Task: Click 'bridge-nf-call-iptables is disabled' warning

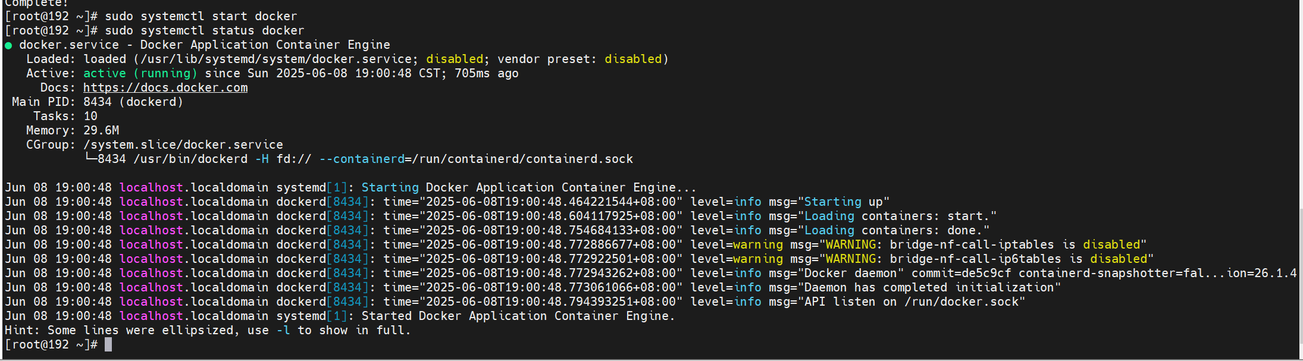Action: coord(1015,244)
